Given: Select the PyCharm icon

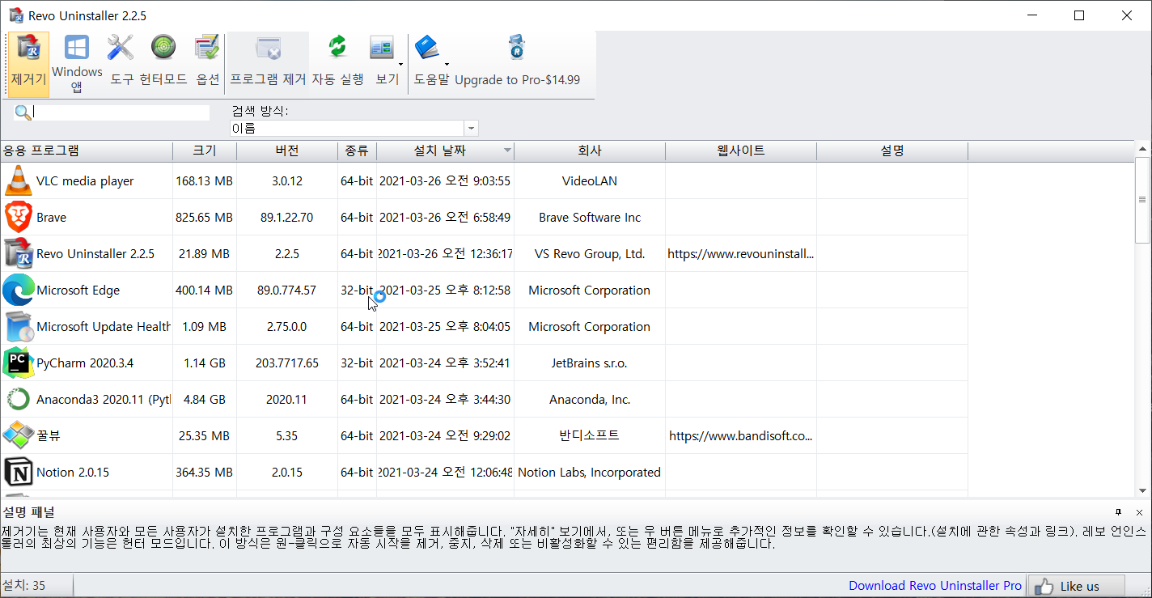Looking at the screenshot, I should coord(18,363).
